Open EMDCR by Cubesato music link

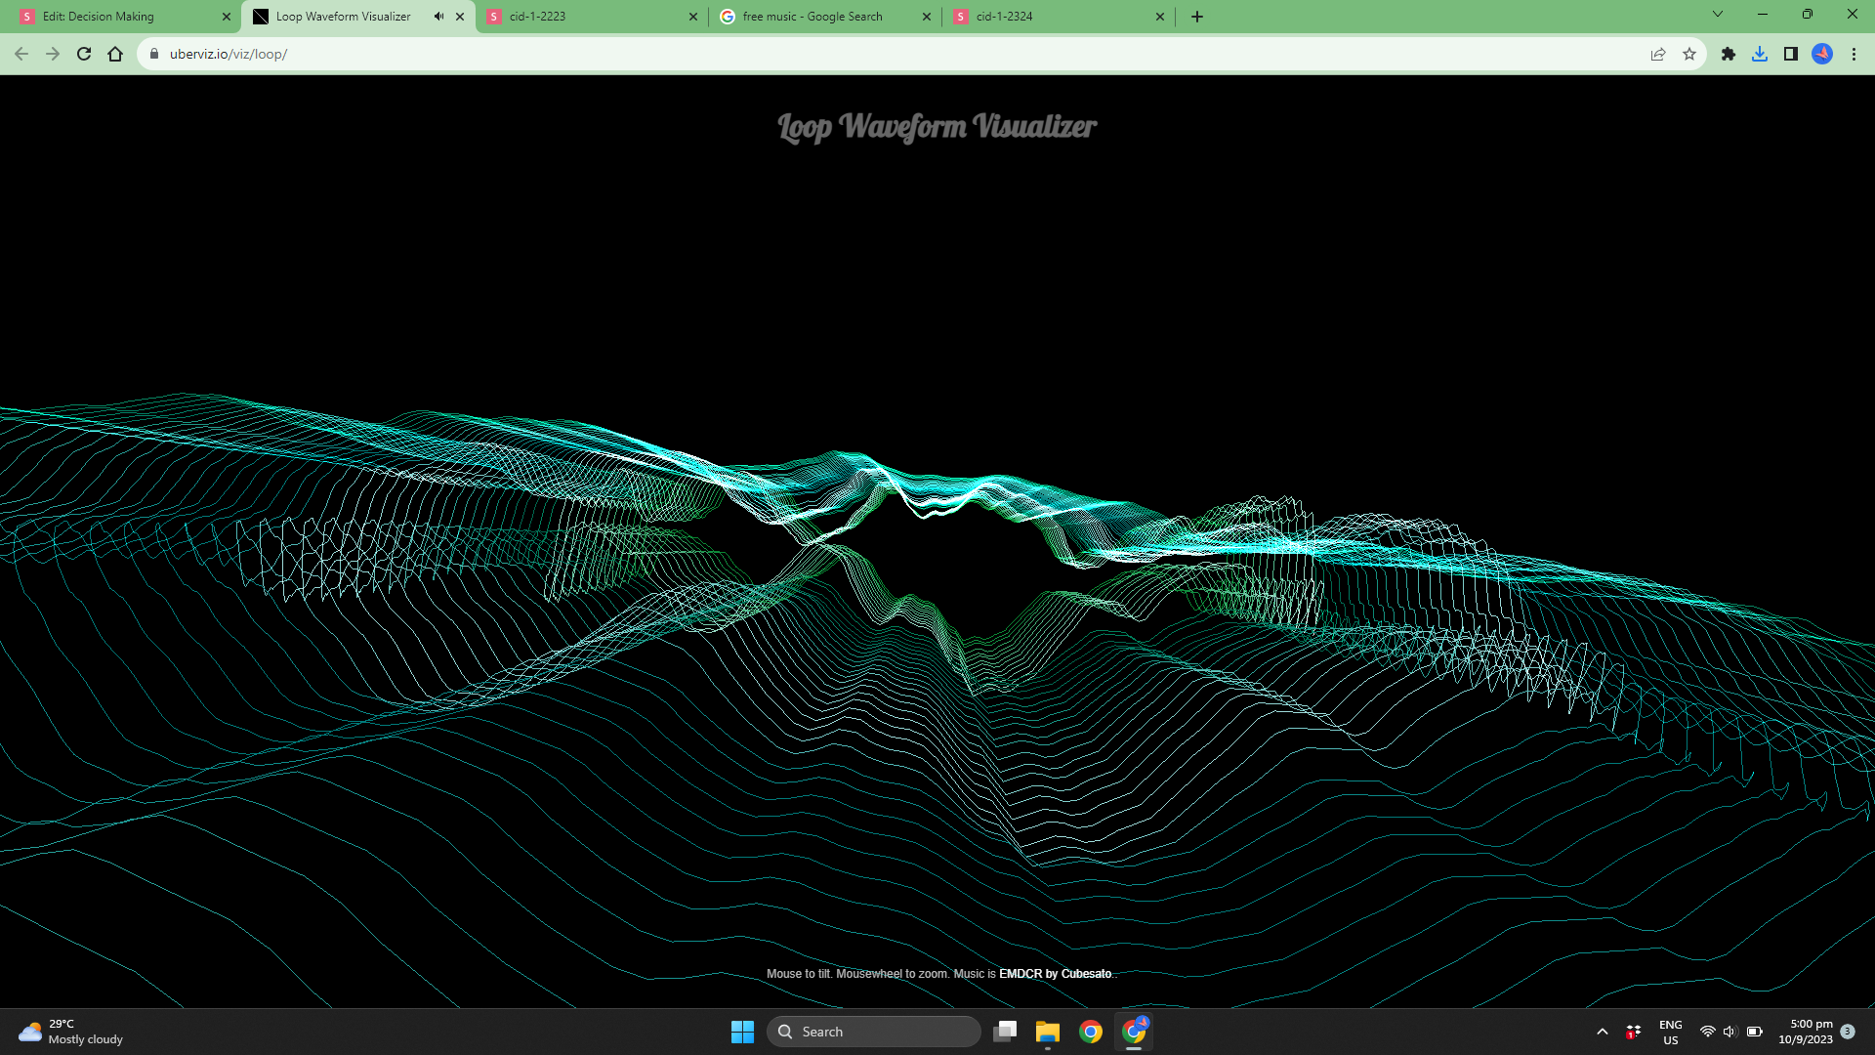click(x=1055, y=974)
